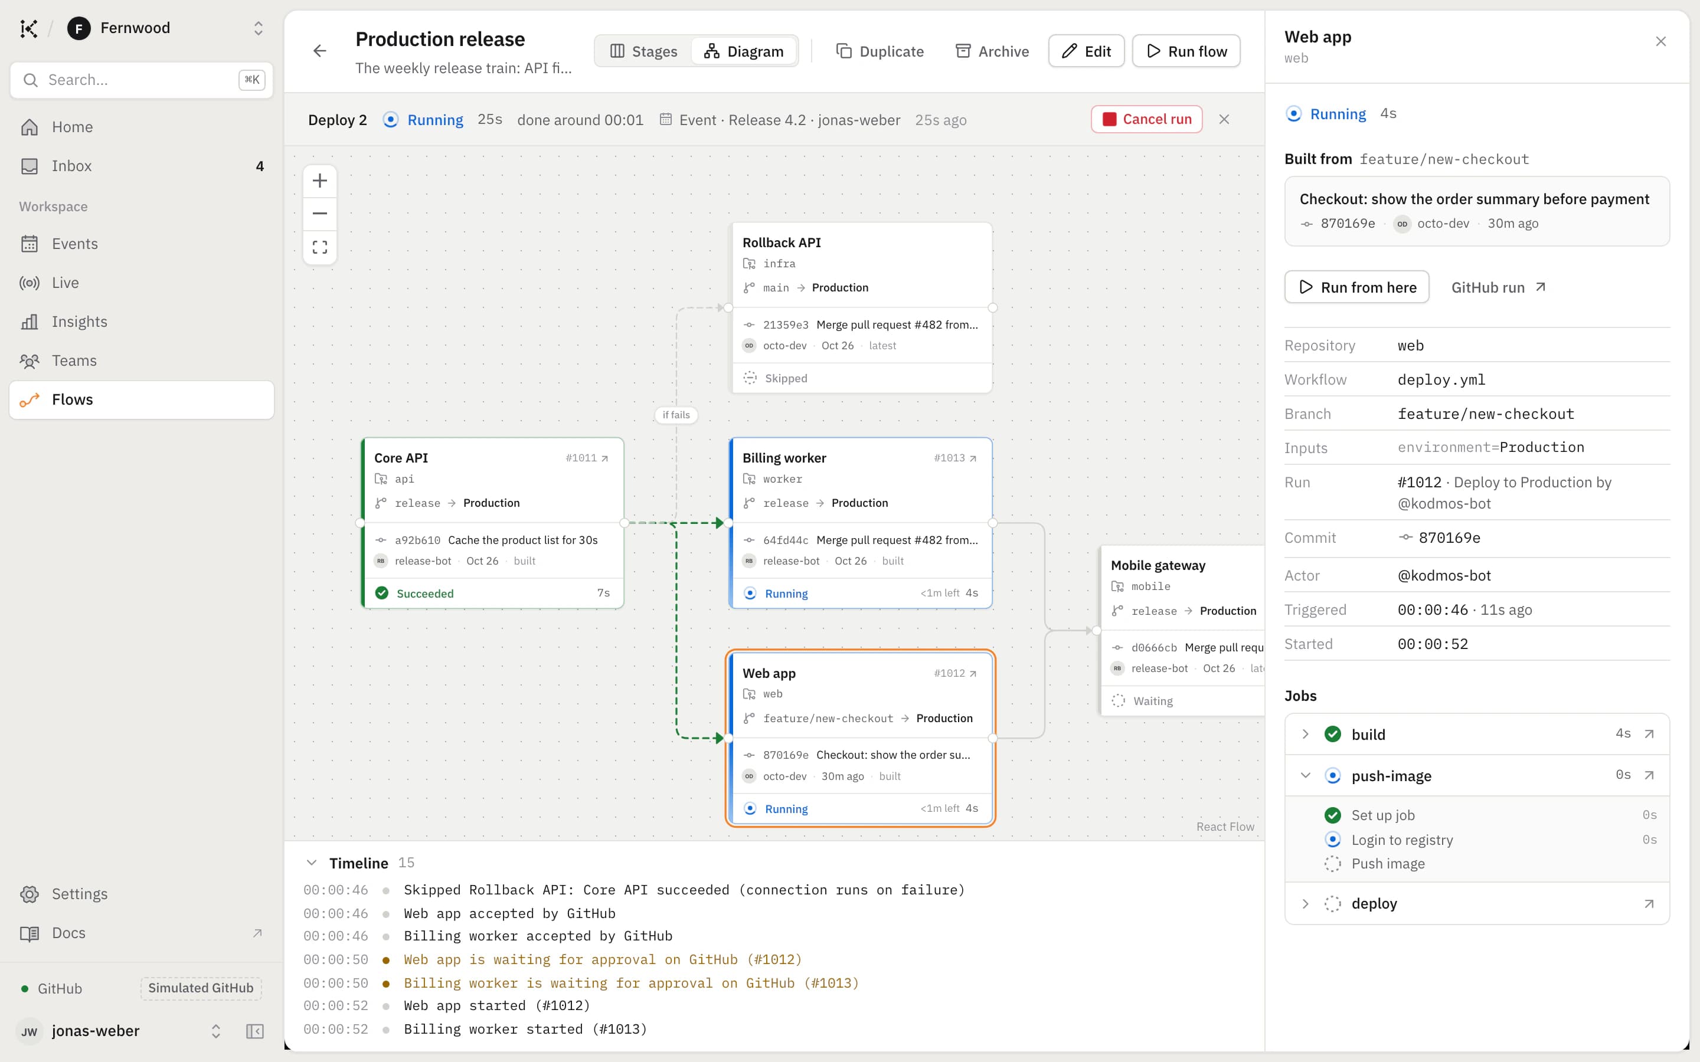Open the Home page
The height and width of the screenshot is (1062, 1700).
click(x=141, y=127)
